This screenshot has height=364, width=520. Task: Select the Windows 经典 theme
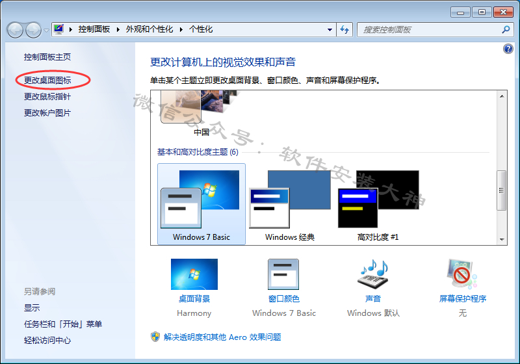[x=290, y=204]
